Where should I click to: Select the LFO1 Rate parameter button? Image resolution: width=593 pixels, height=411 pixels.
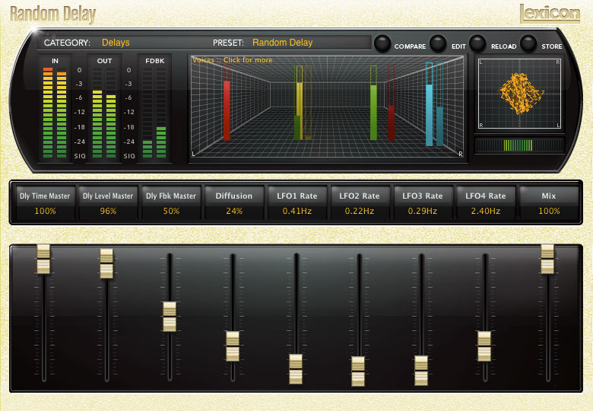(x=297, y=202)
